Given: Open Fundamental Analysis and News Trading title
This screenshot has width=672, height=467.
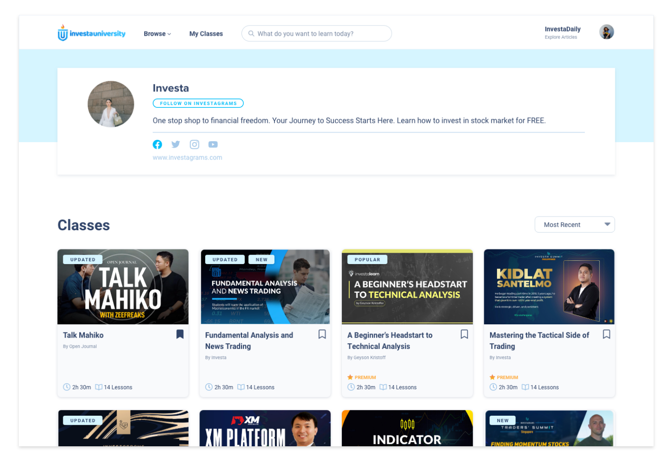Looking at the screenshot, I should [249, 341].
